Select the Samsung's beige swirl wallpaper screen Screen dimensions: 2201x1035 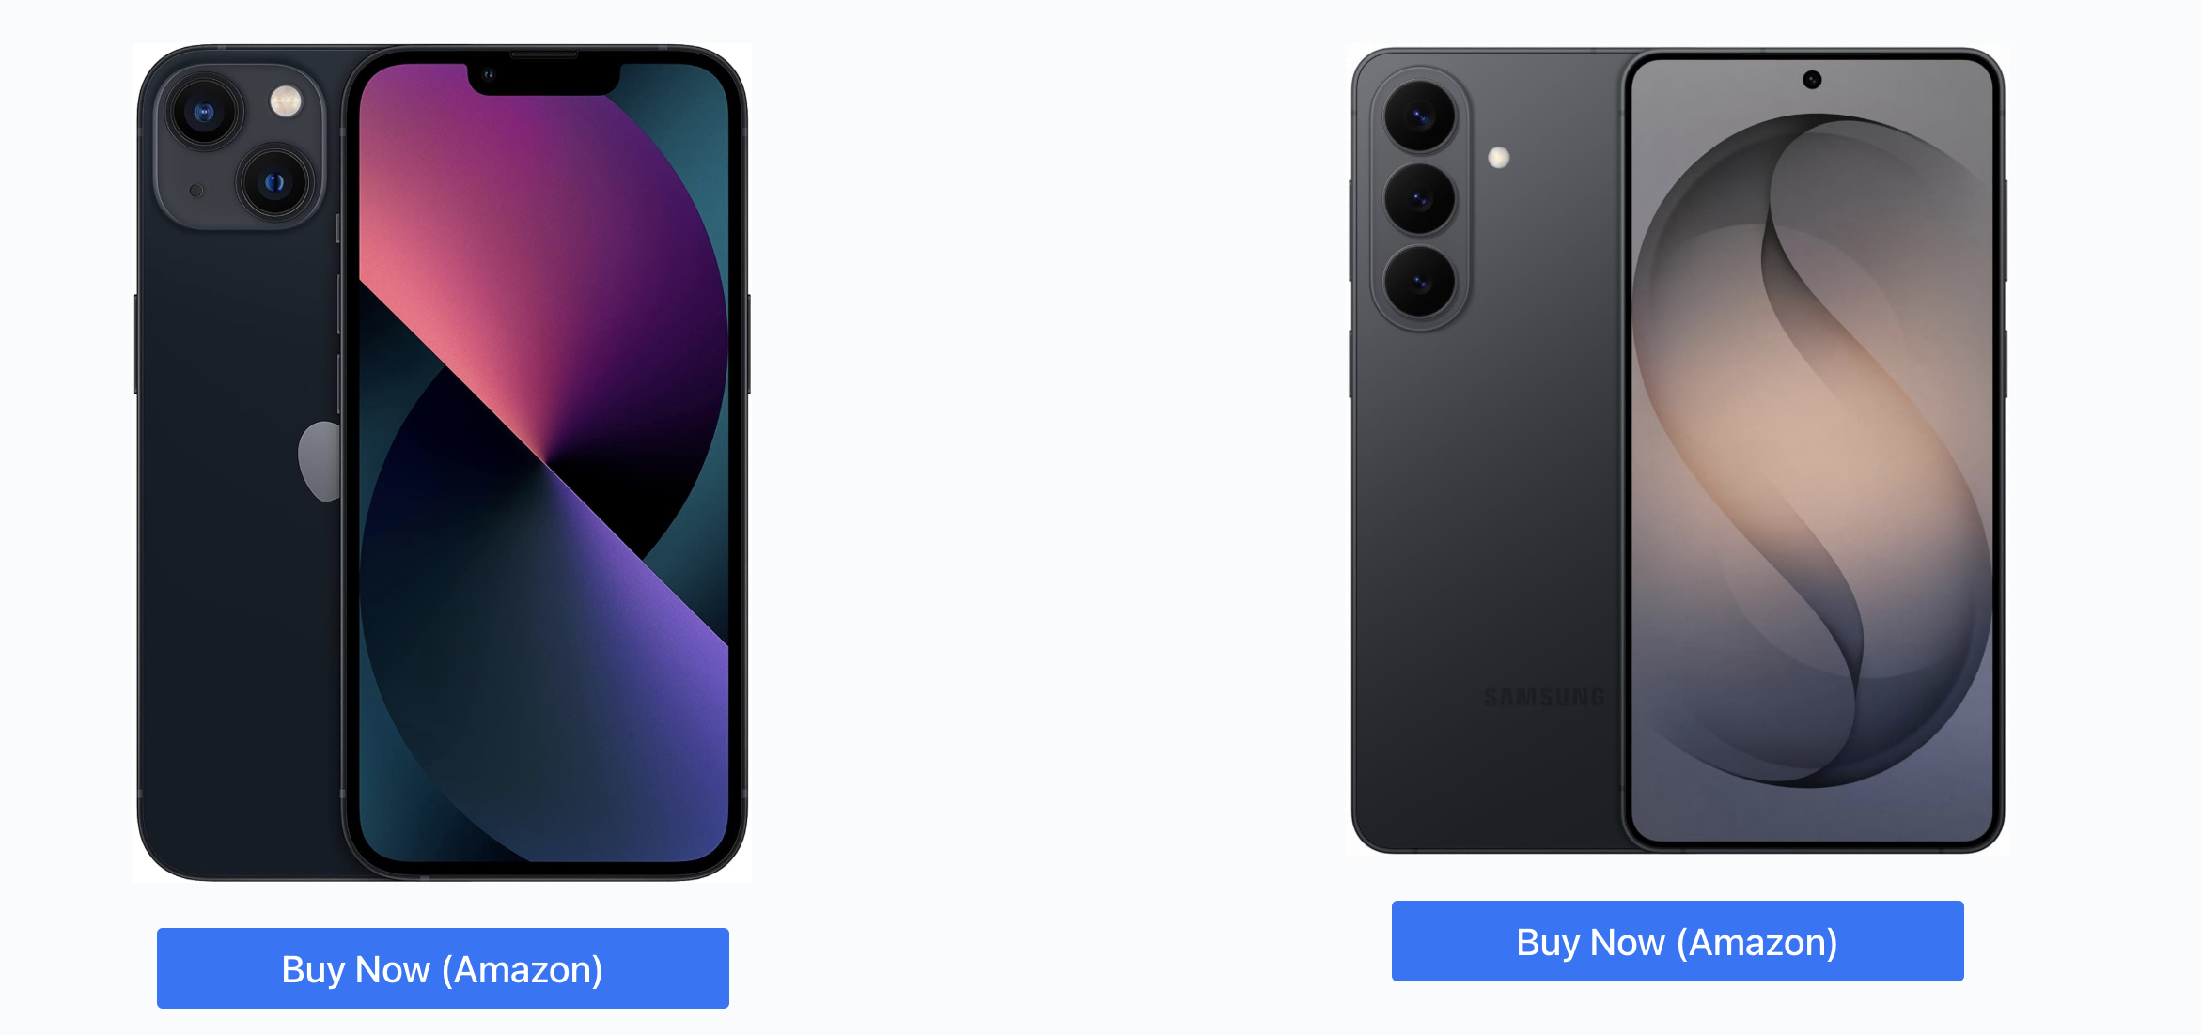tap(1813, 450)
